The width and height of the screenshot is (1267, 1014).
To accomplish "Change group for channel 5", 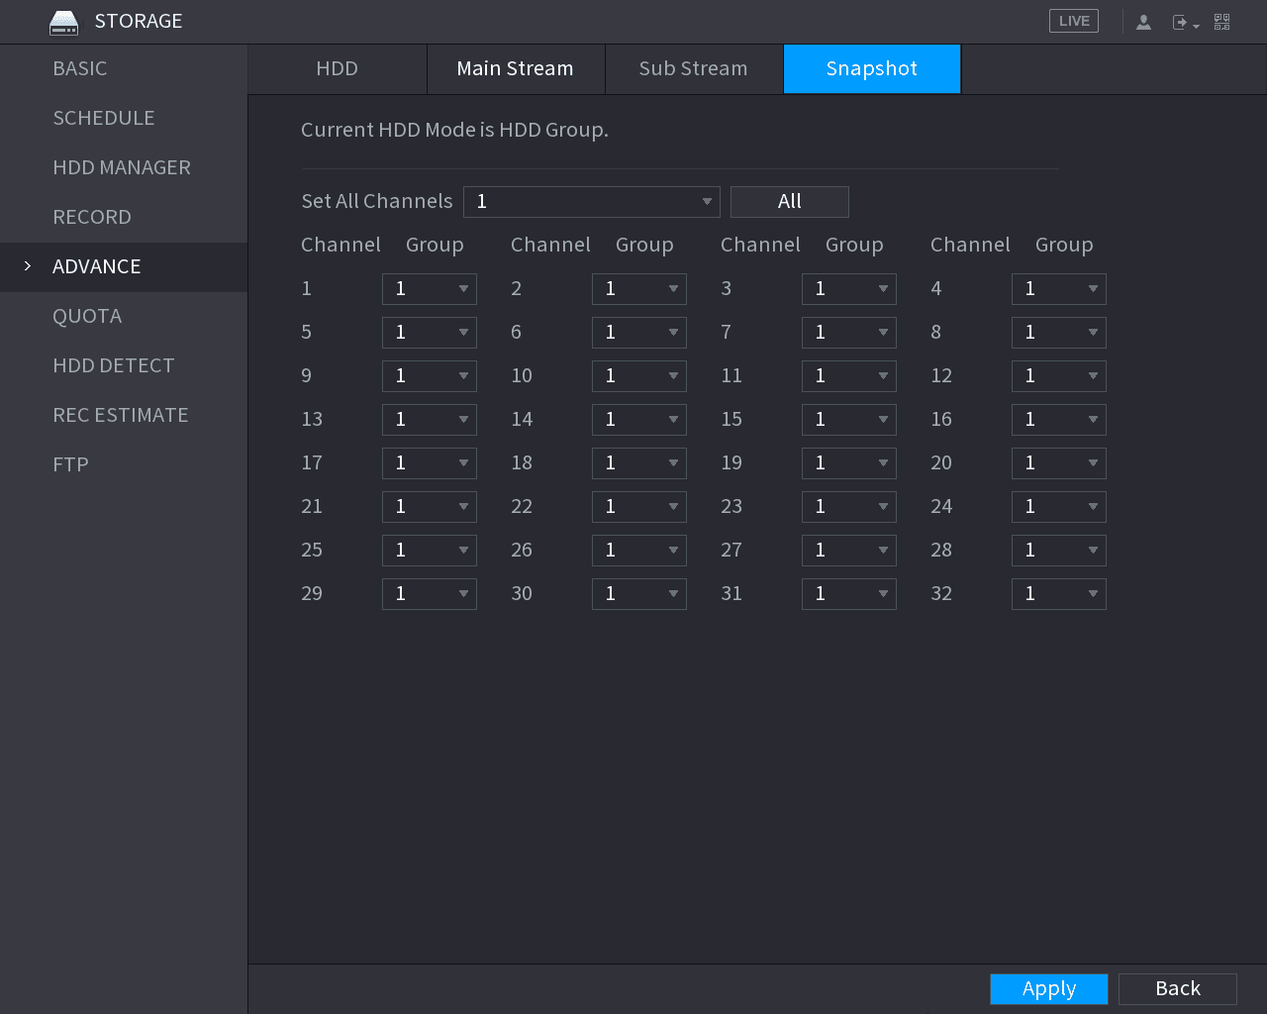I will [430, 332].
